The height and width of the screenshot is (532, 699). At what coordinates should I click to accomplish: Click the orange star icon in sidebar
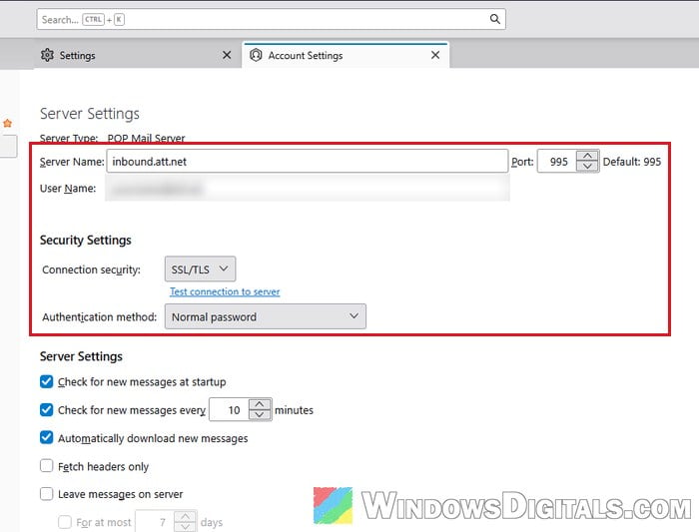coord(8,123)
